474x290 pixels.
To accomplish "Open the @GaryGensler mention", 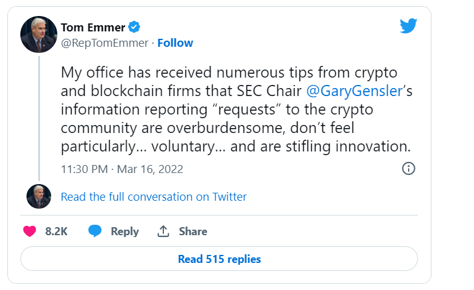I will 349,91.
